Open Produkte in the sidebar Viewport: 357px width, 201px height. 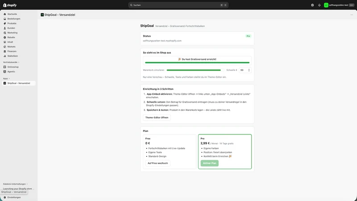[x=12, y=24]
